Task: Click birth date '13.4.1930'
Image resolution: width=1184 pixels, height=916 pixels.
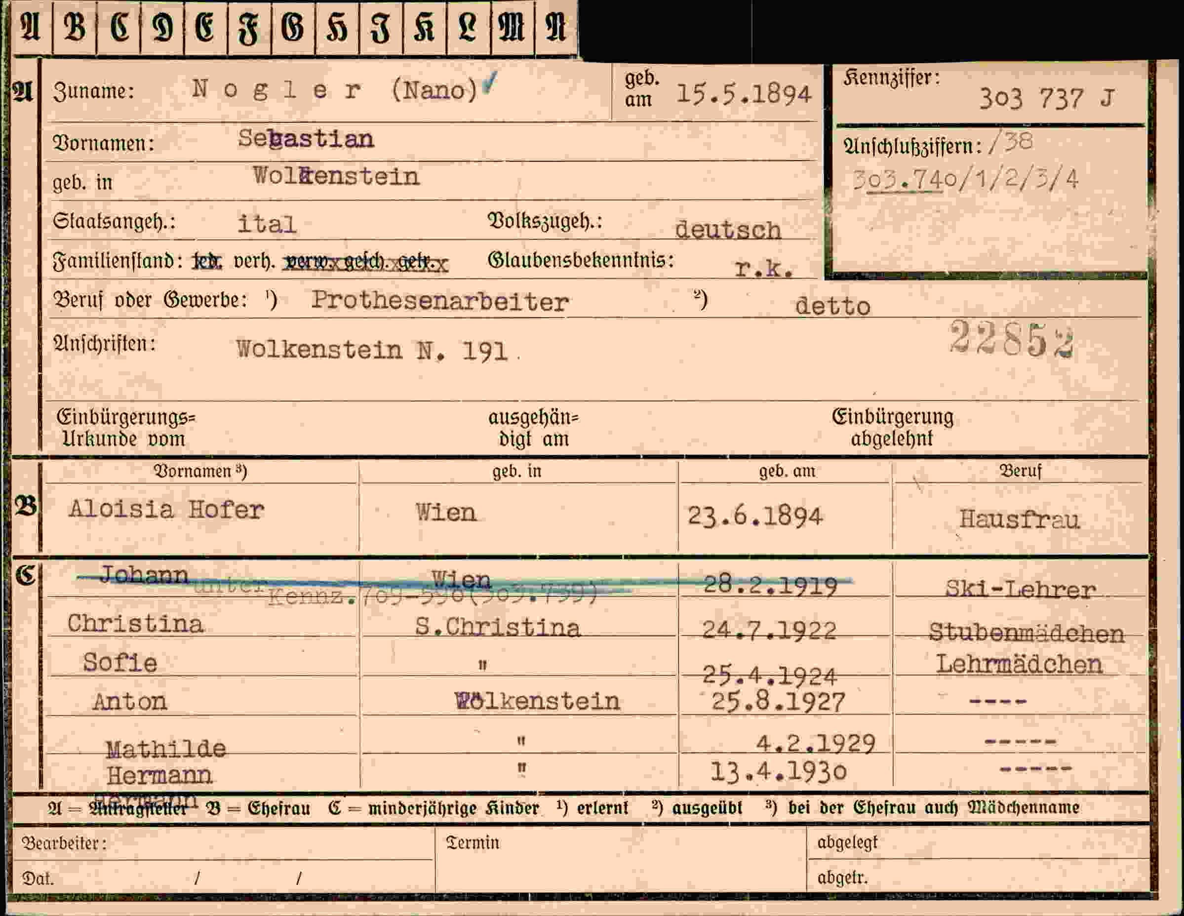Action: [x=778, y=772]
